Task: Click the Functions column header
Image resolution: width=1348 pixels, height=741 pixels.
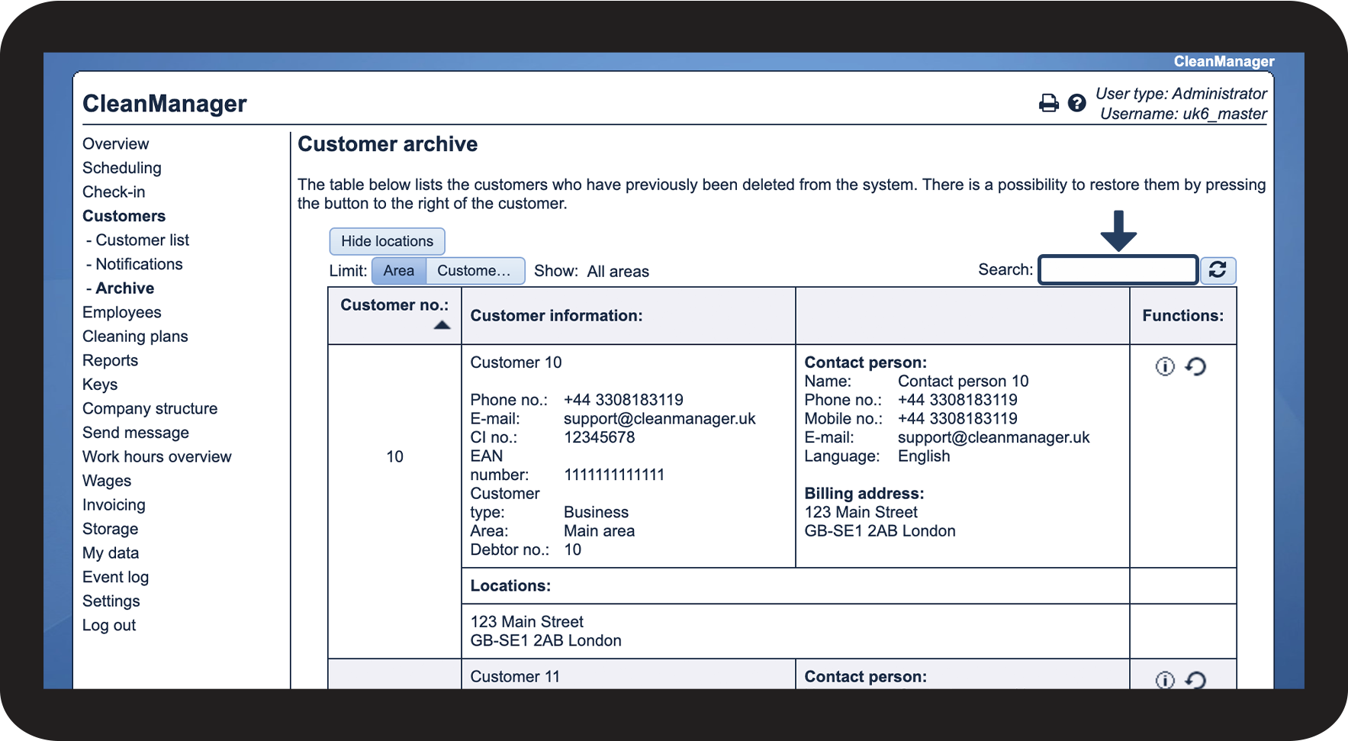Action: 1182,316
